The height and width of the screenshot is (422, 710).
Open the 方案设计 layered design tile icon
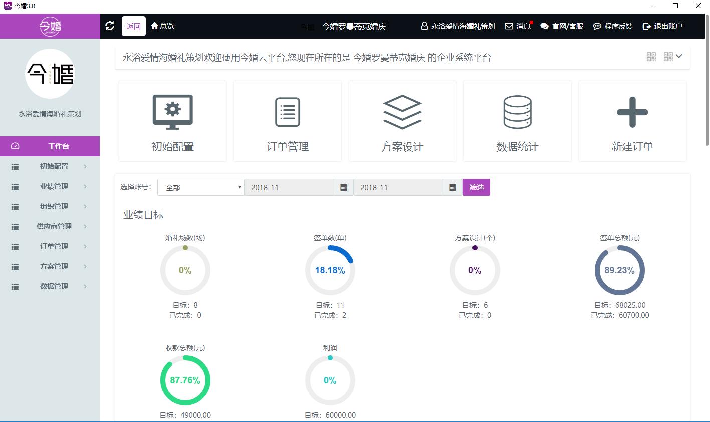pyautogui.click(x=402, y=112)
